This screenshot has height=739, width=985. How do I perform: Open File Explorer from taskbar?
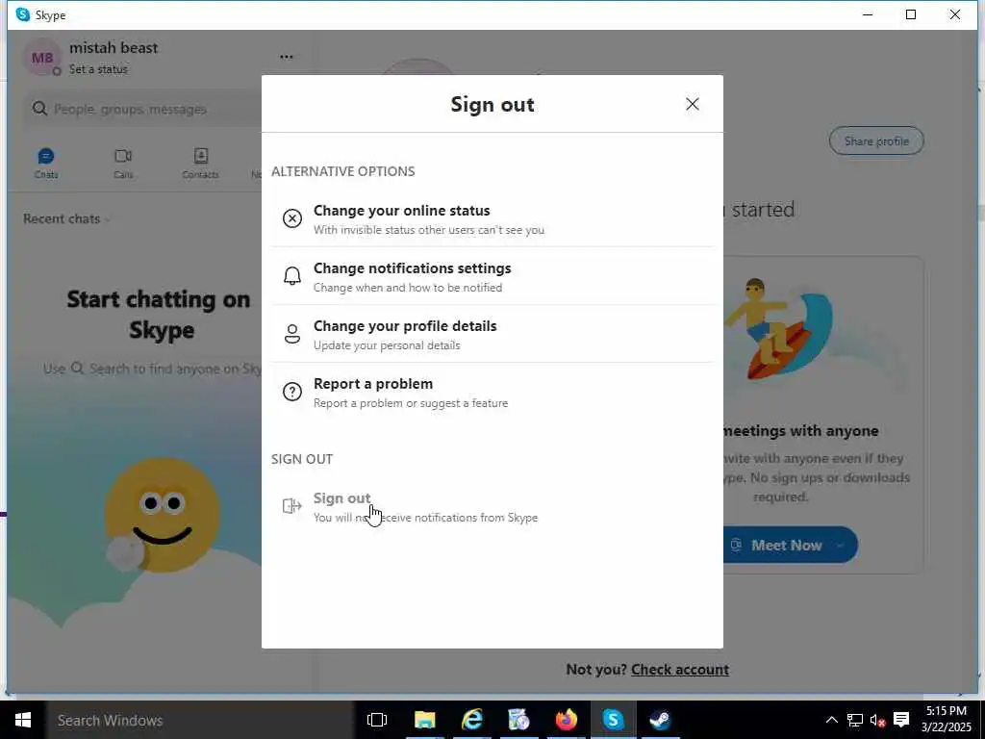point(424,720)
